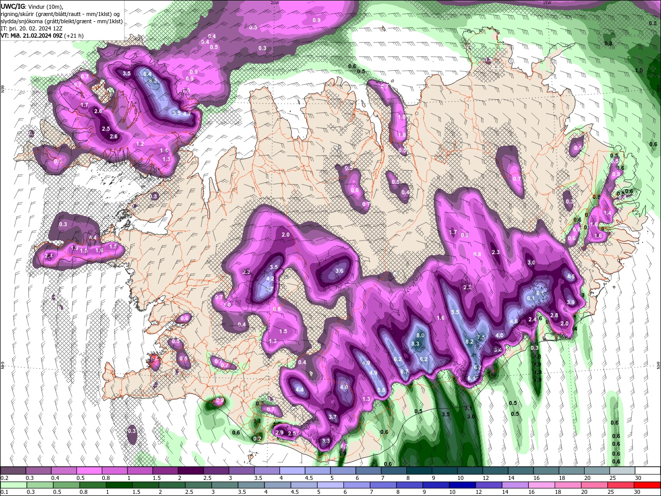Click the 1.2 value in the Westfjords area
Viewport: 661px width, 496px height.
point(140,144)
